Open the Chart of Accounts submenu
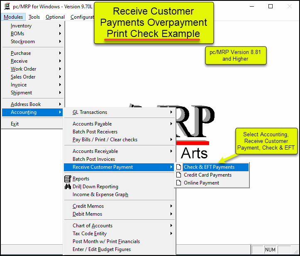 pyautogui.click(x=93, y=226)
